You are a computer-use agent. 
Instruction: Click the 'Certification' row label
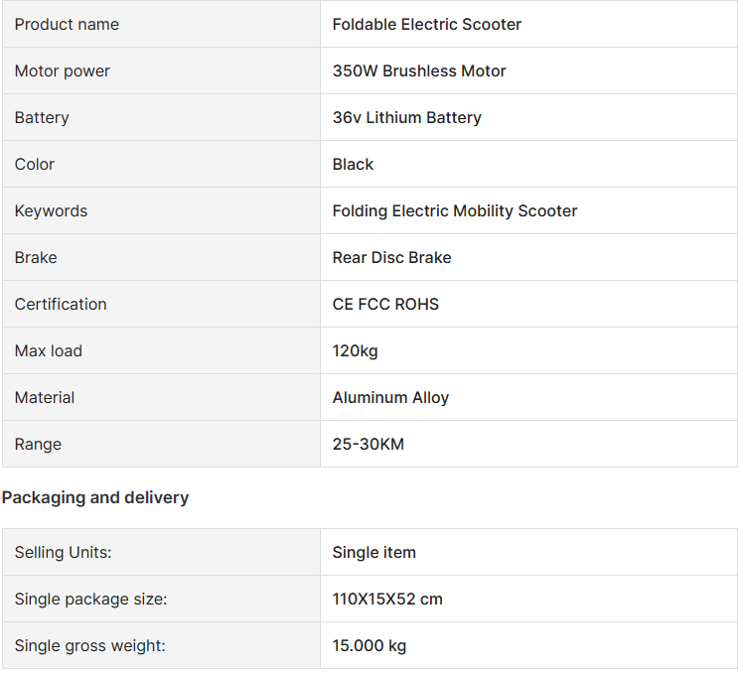tap(61, 304)
